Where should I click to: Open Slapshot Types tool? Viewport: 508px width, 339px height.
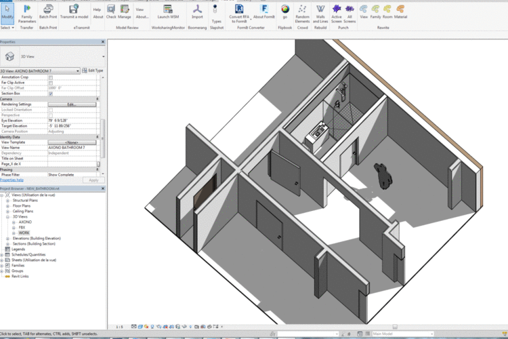(x=216, y=14)
